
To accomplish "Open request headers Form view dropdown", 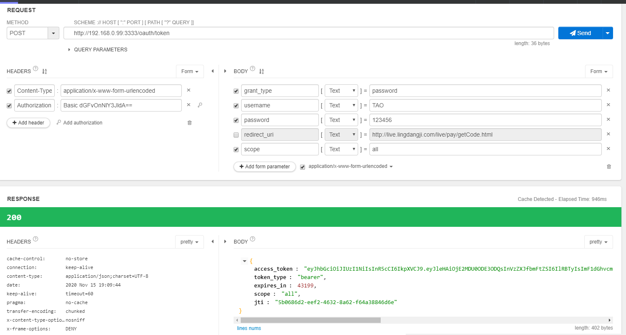I will point(190,71).
